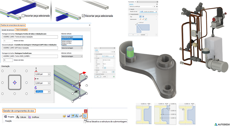Image resolution: width=230 pixels, height=126 pixels.
Task: Select the bottom-right orientation radio point
Action: pos(26,94)
